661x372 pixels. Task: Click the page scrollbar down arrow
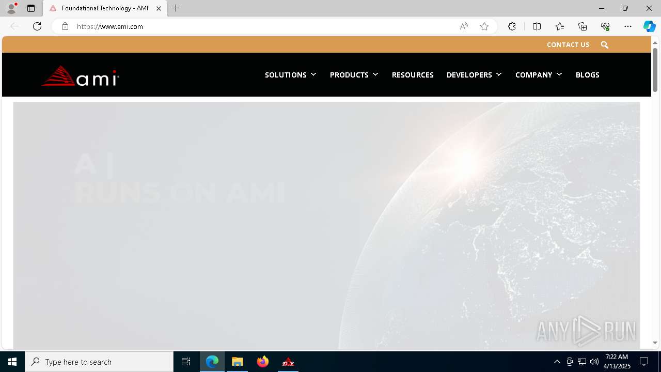point(655,343)
